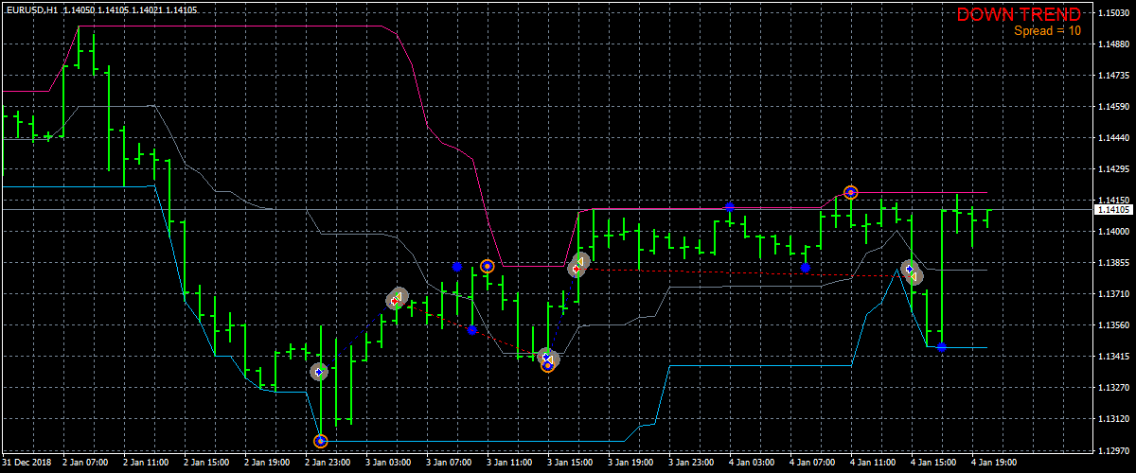Select the gray trade marker on the pink line near 3 Jan 15:00
This screenshot has height=473, width=1136.
pos(578,266)
